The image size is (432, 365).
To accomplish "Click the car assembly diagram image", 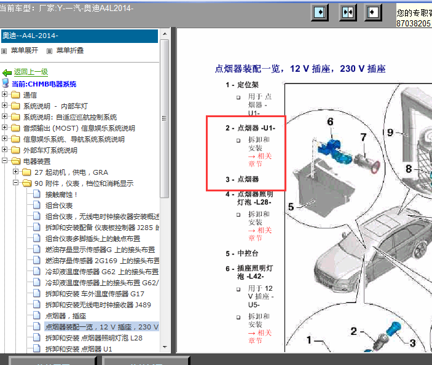I will point(358,218).
